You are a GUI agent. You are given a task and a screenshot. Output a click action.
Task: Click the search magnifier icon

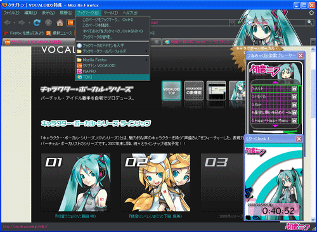point(309,22)
